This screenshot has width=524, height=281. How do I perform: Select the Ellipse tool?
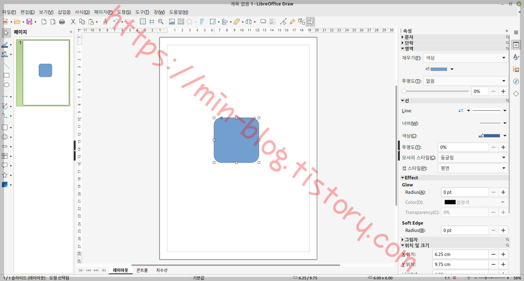(7, 85)
